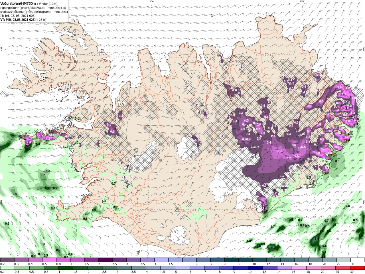Select the light pink 16 swatch on the rain scale

tap(299, 268)
